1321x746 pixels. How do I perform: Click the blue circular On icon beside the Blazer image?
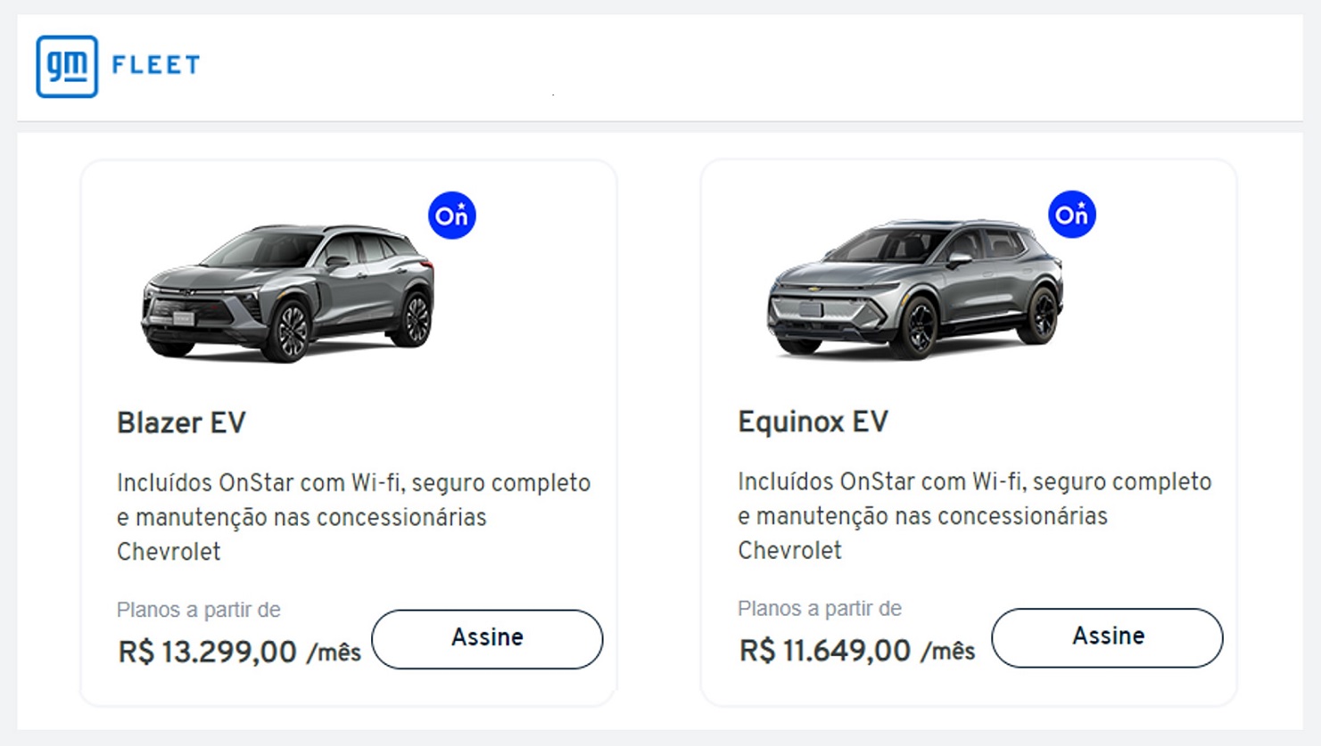pos(452,215)
